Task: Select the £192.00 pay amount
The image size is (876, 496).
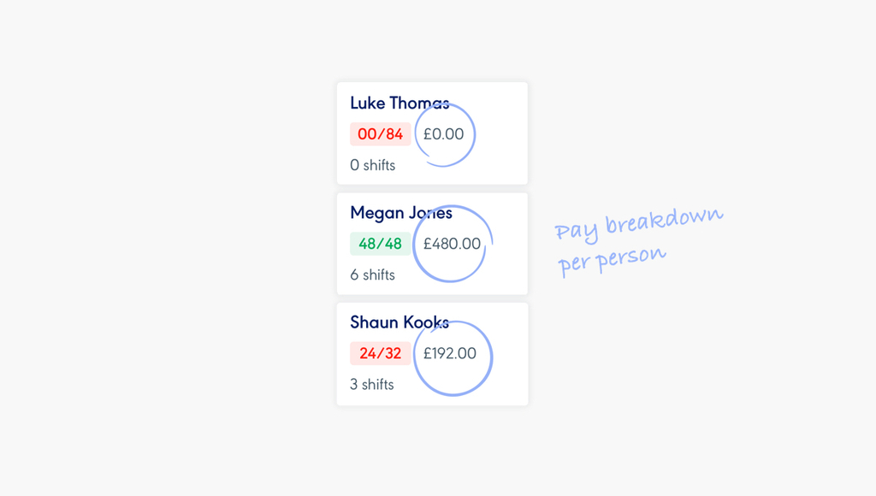Action: (450, 353)
